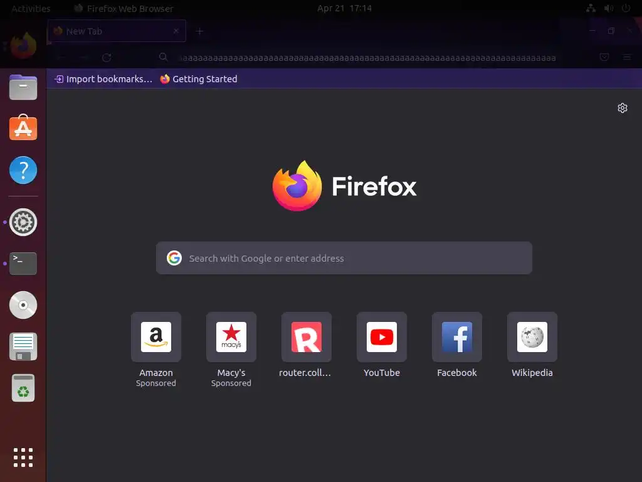Click the power icon in top bar
Viewport: 642px width, 482px height.
point(626,8)
